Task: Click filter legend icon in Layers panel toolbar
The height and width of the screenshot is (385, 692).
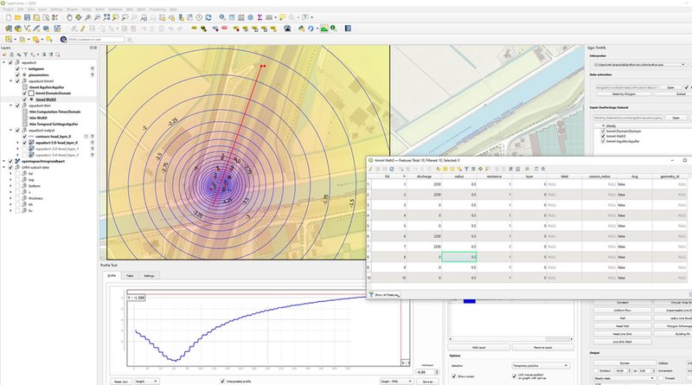Action: click(x=26, y=55)
